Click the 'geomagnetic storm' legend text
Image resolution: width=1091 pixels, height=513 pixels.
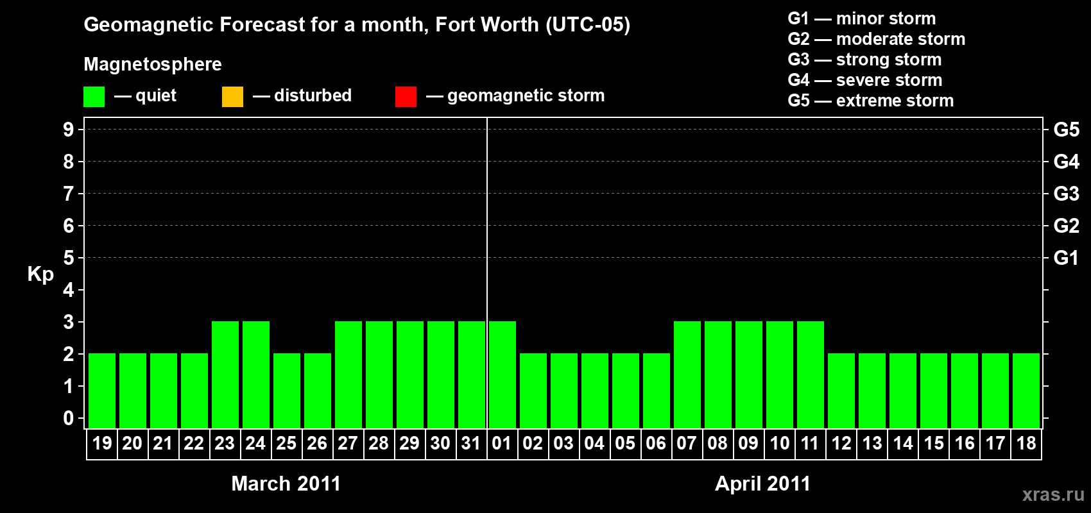click(526, 96)
